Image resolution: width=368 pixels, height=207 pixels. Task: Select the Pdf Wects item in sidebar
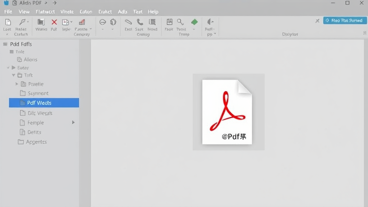(x=44, y=103)
